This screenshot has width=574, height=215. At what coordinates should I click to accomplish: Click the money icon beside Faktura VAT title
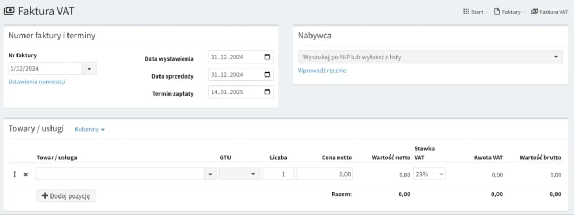pyautogui.click(x=9, y=11)
